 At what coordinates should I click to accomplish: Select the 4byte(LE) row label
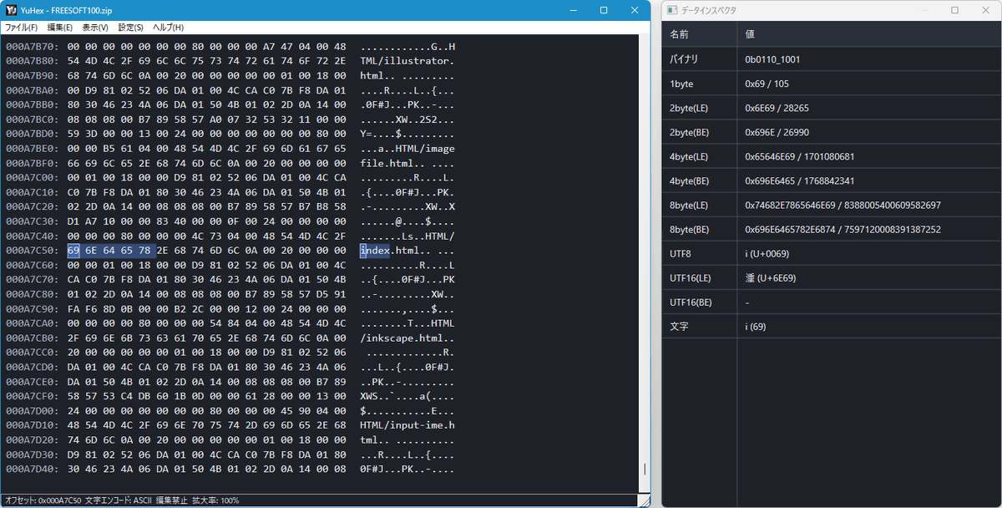click(689, 156)
